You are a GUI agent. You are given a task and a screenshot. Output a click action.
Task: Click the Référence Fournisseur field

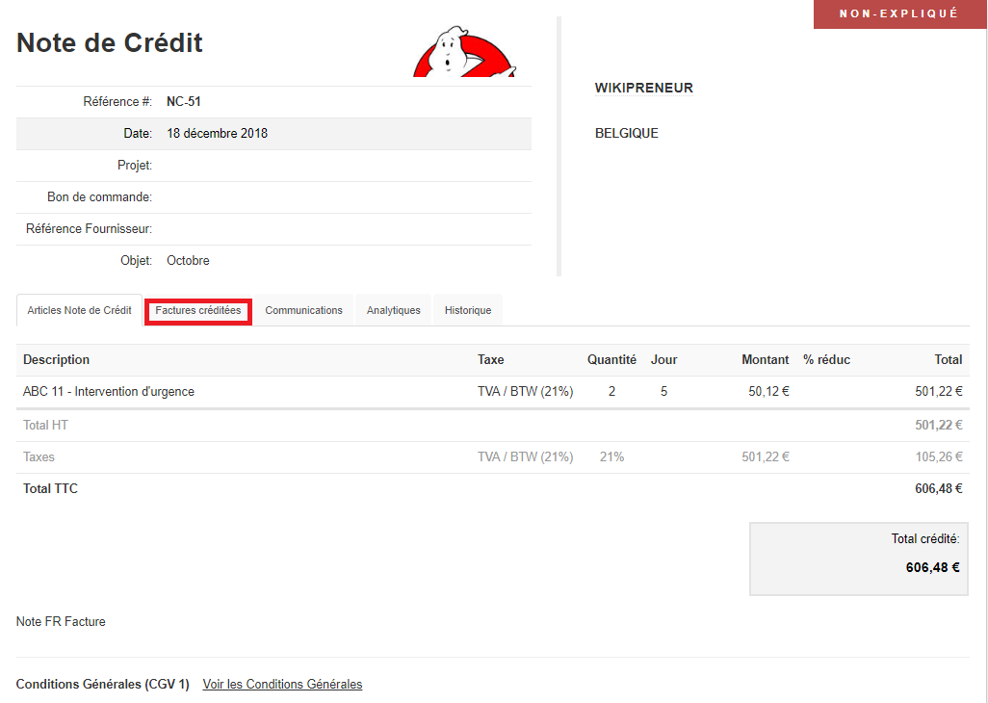click(x=289, y=228)
